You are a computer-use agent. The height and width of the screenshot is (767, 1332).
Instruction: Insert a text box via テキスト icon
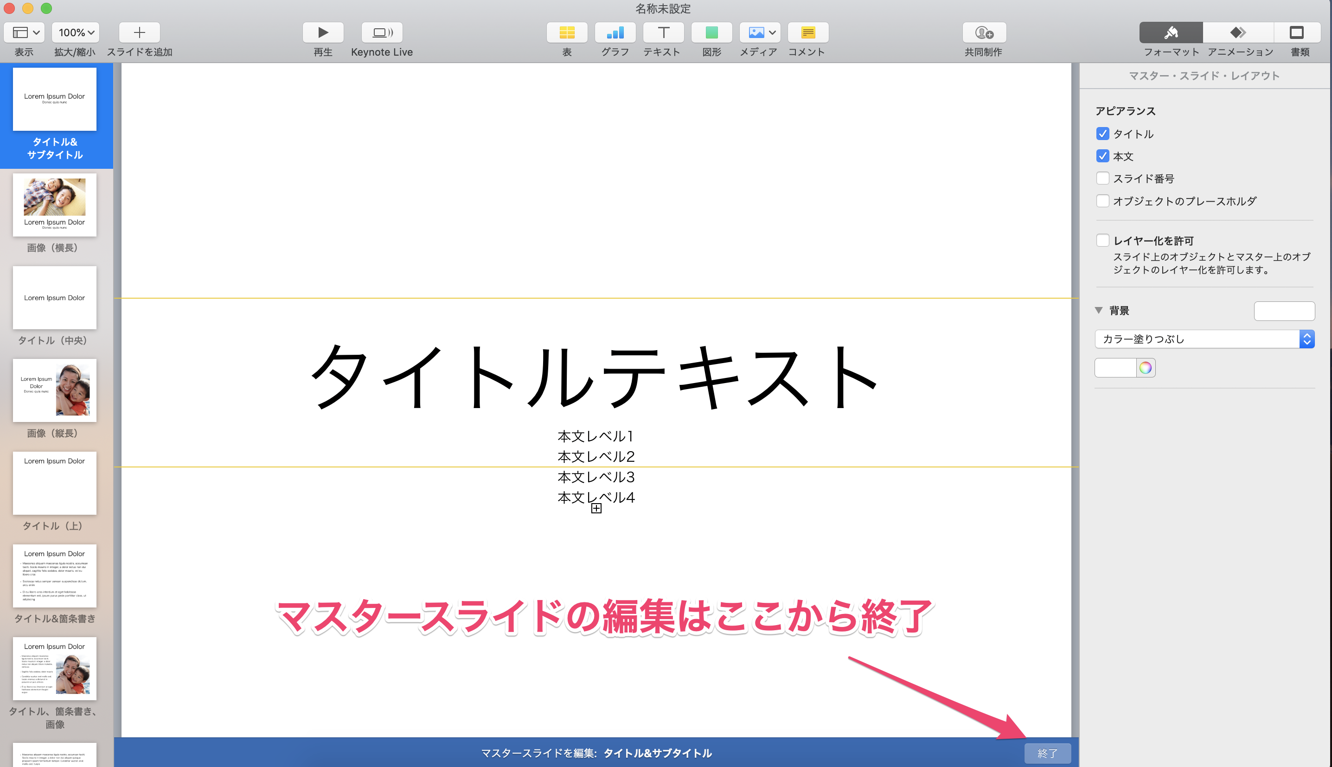coord(663,32)
